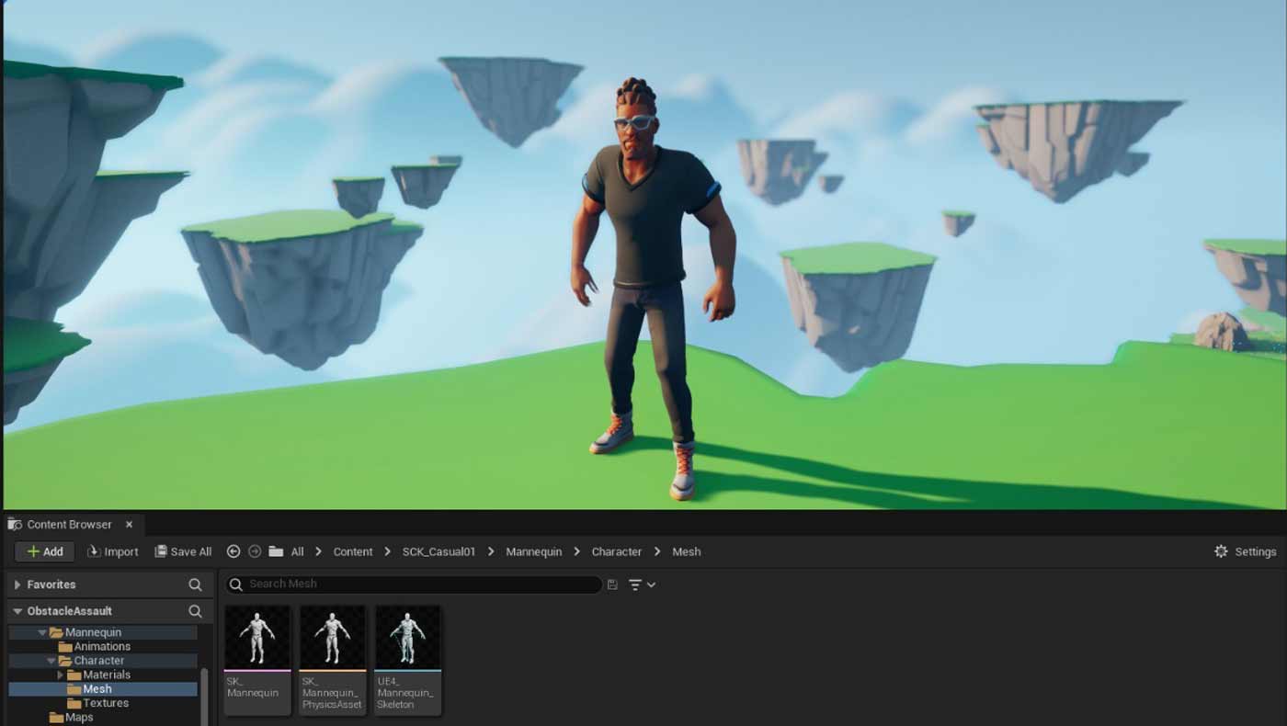Select the Content Browser tab
This screenshot has width=1287, height=726.
pyautogui.click(x=69, y=524)
